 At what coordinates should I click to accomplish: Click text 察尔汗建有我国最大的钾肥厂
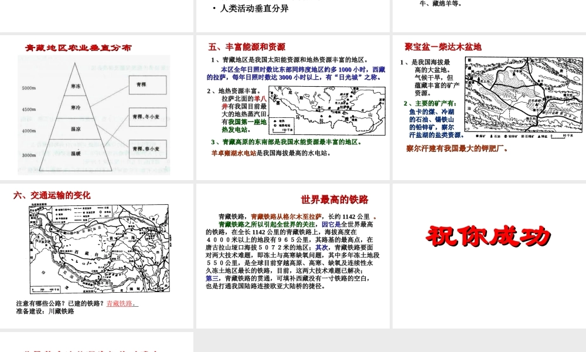tap(457, 148)
